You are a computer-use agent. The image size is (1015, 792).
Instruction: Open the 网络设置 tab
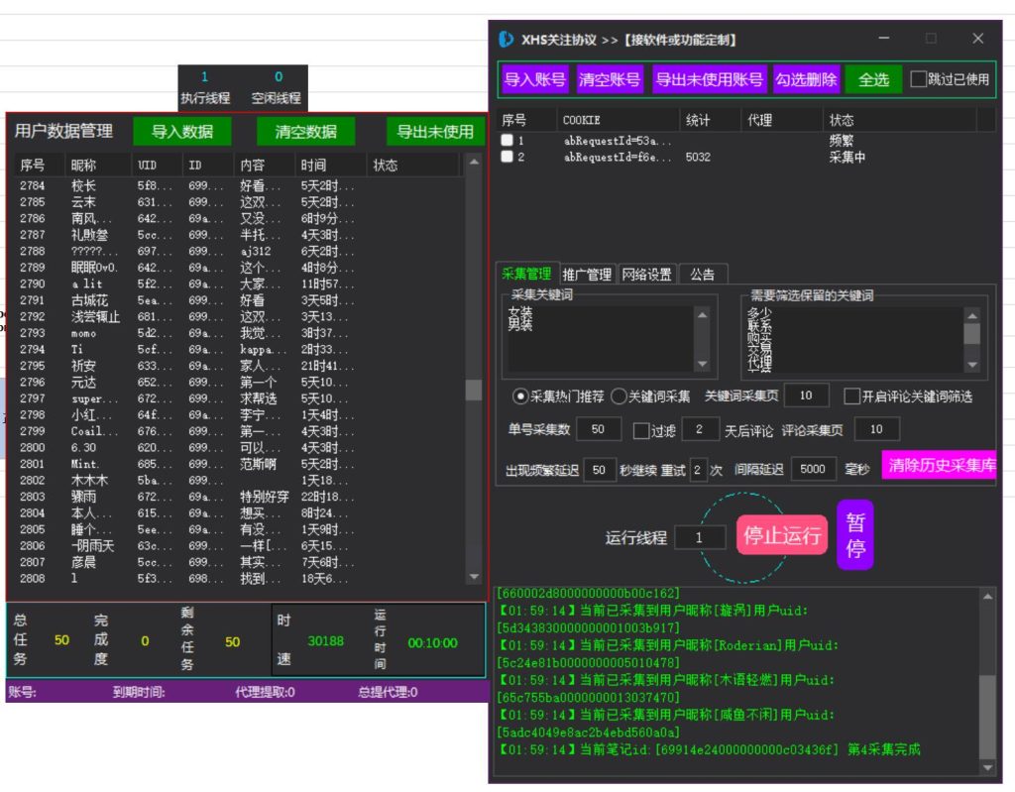646,275
